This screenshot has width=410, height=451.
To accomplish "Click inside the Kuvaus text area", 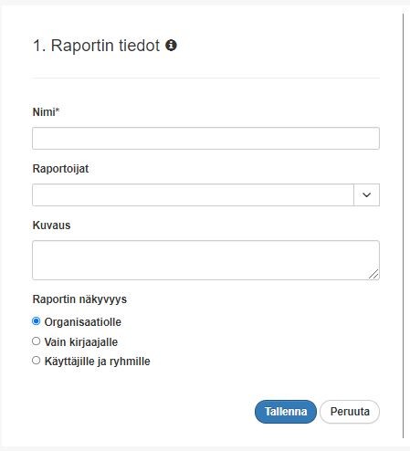I will pyautogui.click(x=205, y=260).
